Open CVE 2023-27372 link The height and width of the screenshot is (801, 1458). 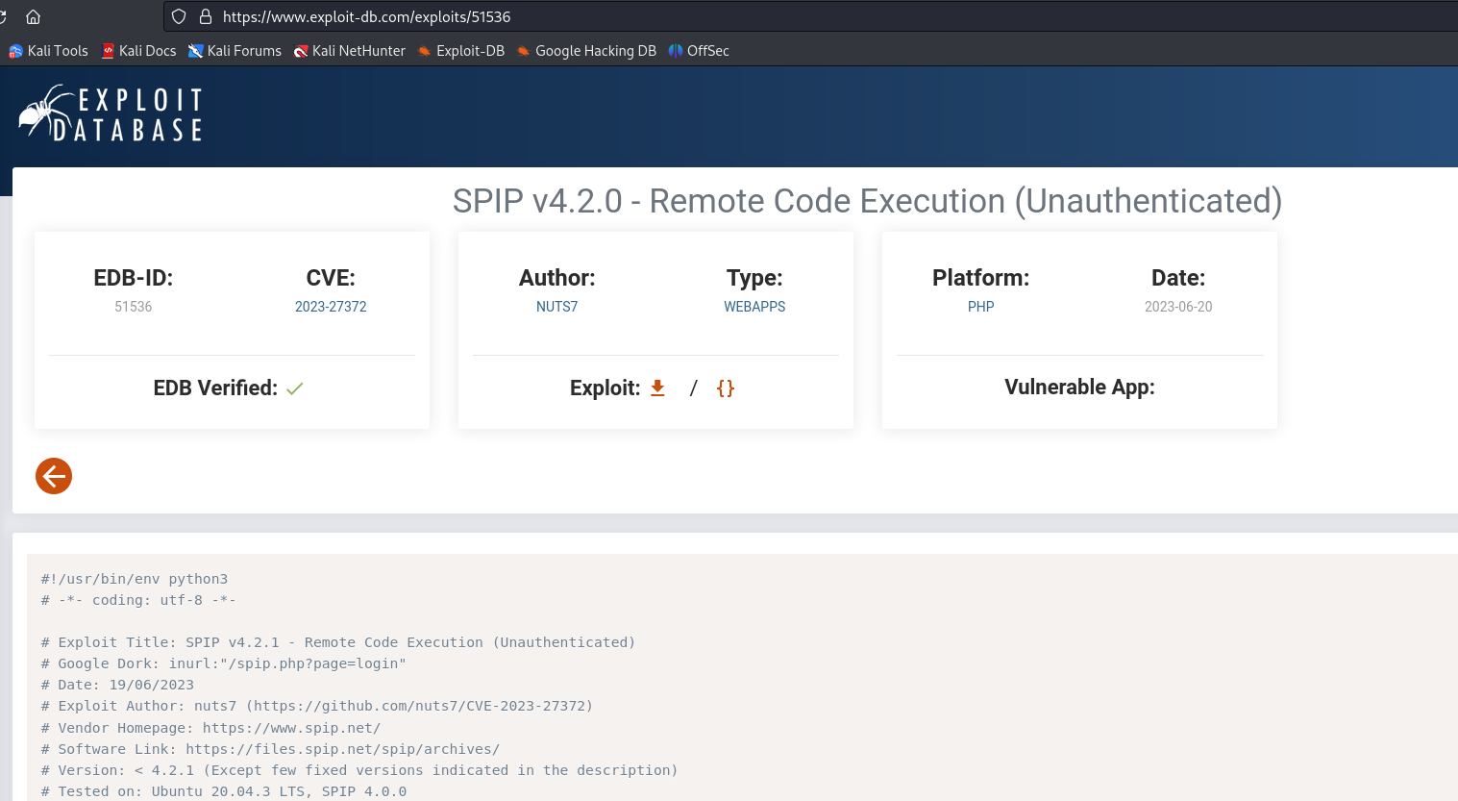click(331, 307)
